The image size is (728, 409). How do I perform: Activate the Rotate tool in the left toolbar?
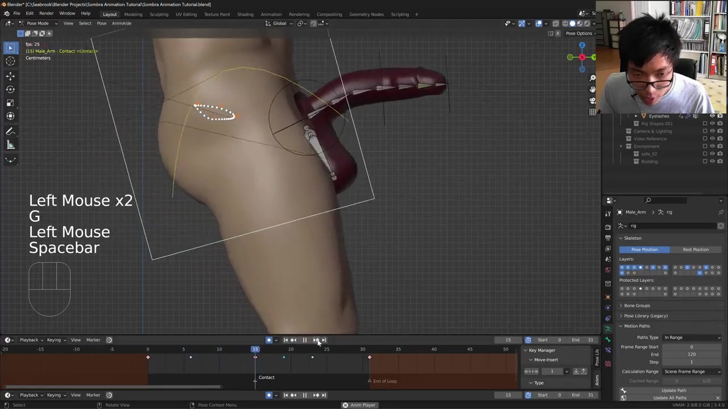[x=10, y=89]
